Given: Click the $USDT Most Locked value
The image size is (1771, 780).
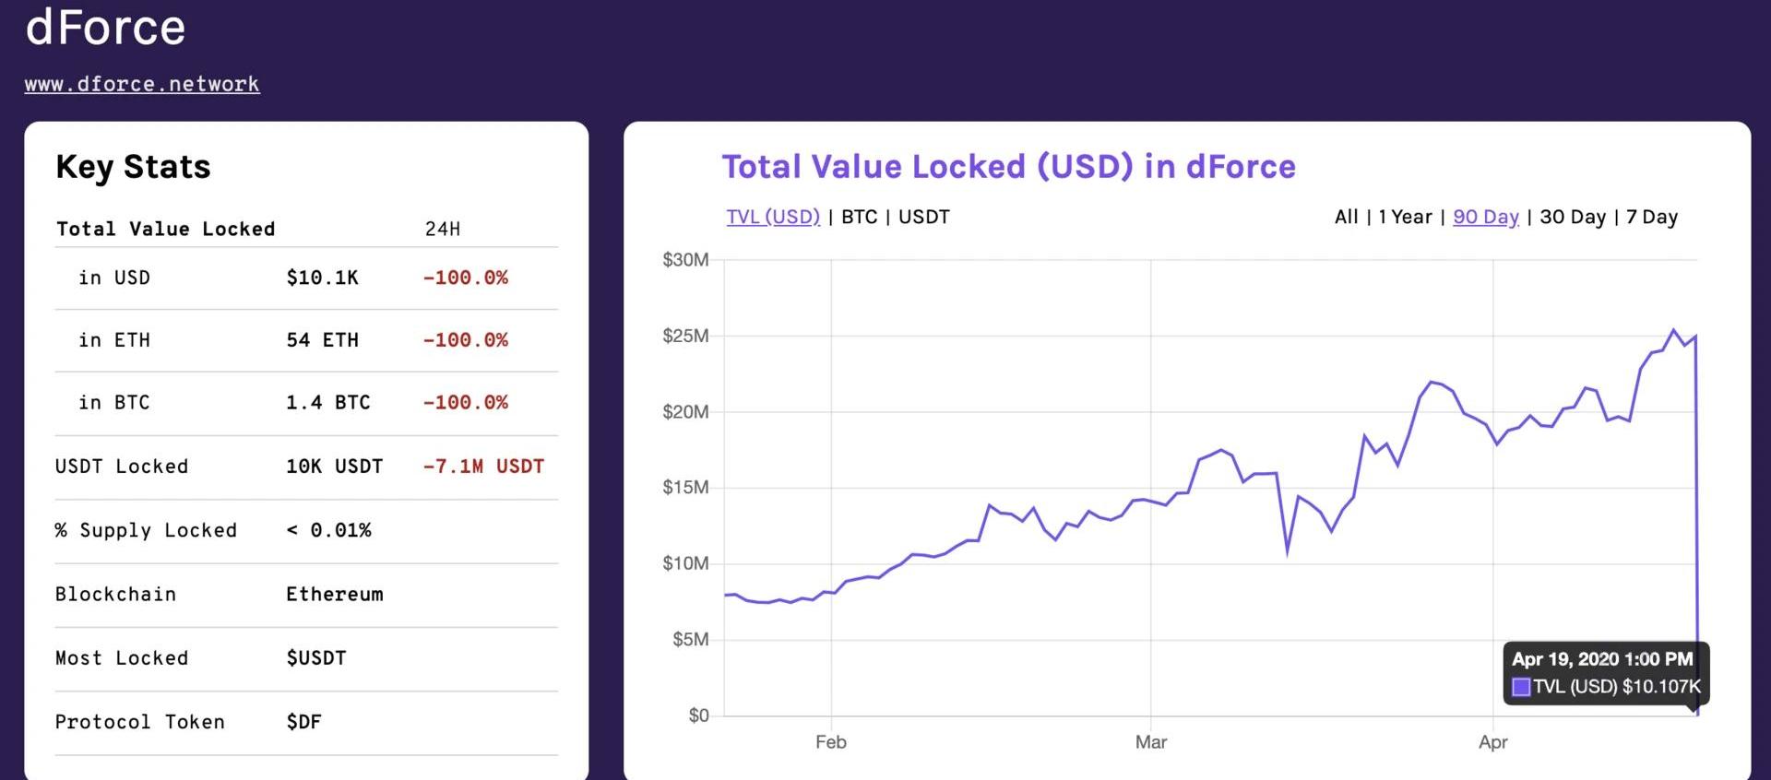Looking at the screenshot, I should (x=316, y=658).
